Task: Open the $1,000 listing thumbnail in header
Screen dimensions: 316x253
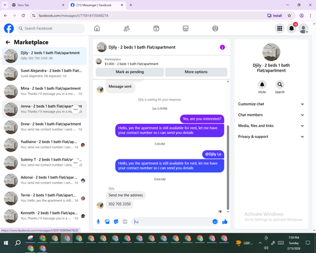Action: [99, 61]
